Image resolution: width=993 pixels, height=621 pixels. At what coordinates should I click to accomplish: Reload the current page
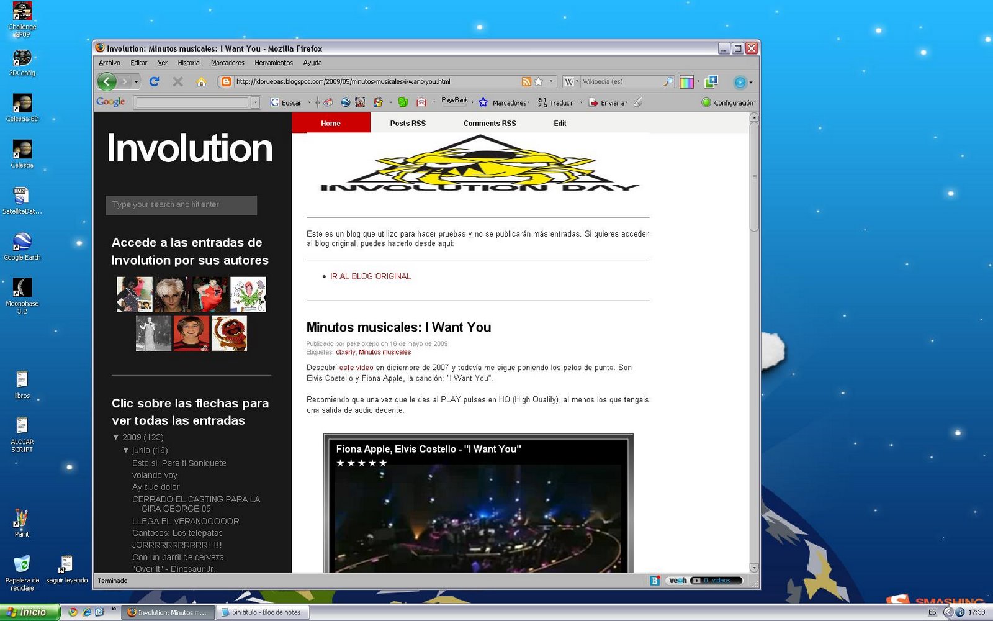155,81
